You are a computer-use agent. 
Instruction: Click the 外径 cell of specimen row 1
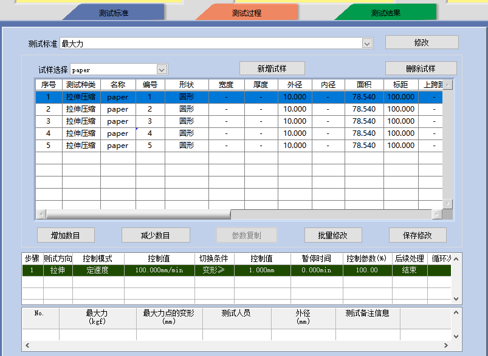coord(295,97)
